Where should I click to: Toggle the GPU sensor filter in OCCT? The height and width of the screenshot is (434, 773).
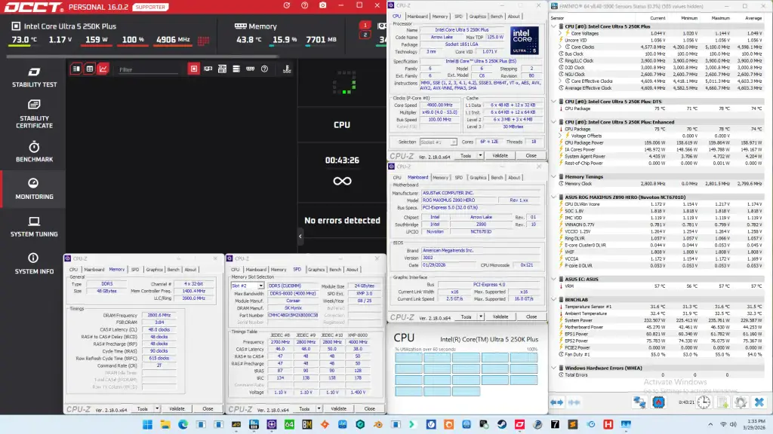tap(208, 69)
